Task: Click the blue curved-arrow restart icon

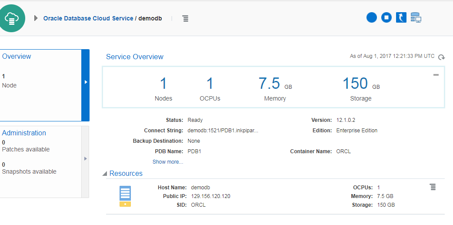Action: pos(401,17)
